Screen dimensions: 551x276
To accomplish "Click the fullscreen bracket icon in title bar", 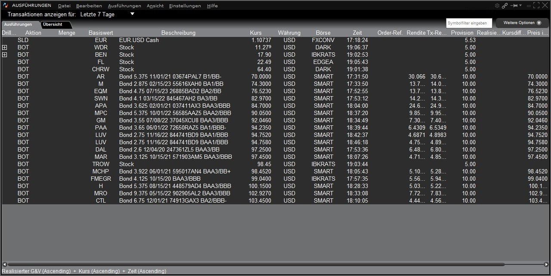I will point(536,6).
